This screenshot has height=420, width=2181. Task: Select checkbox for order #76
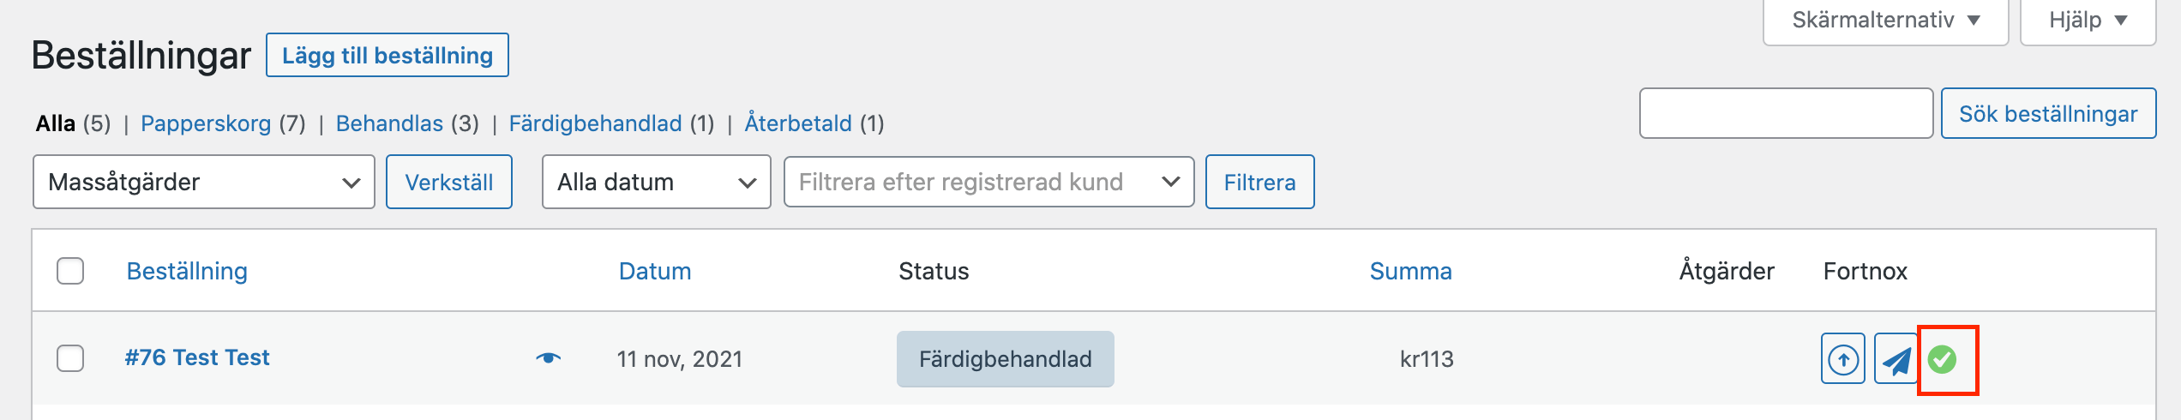[70, 358]
